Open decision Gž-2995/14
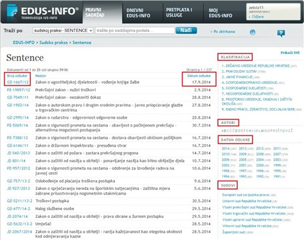The image size is (304, 240). [18, 117]
